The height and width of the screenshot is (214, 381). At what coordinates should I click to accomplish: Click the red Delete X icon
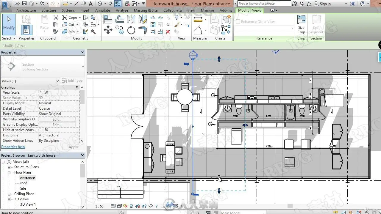click(168, 32)
